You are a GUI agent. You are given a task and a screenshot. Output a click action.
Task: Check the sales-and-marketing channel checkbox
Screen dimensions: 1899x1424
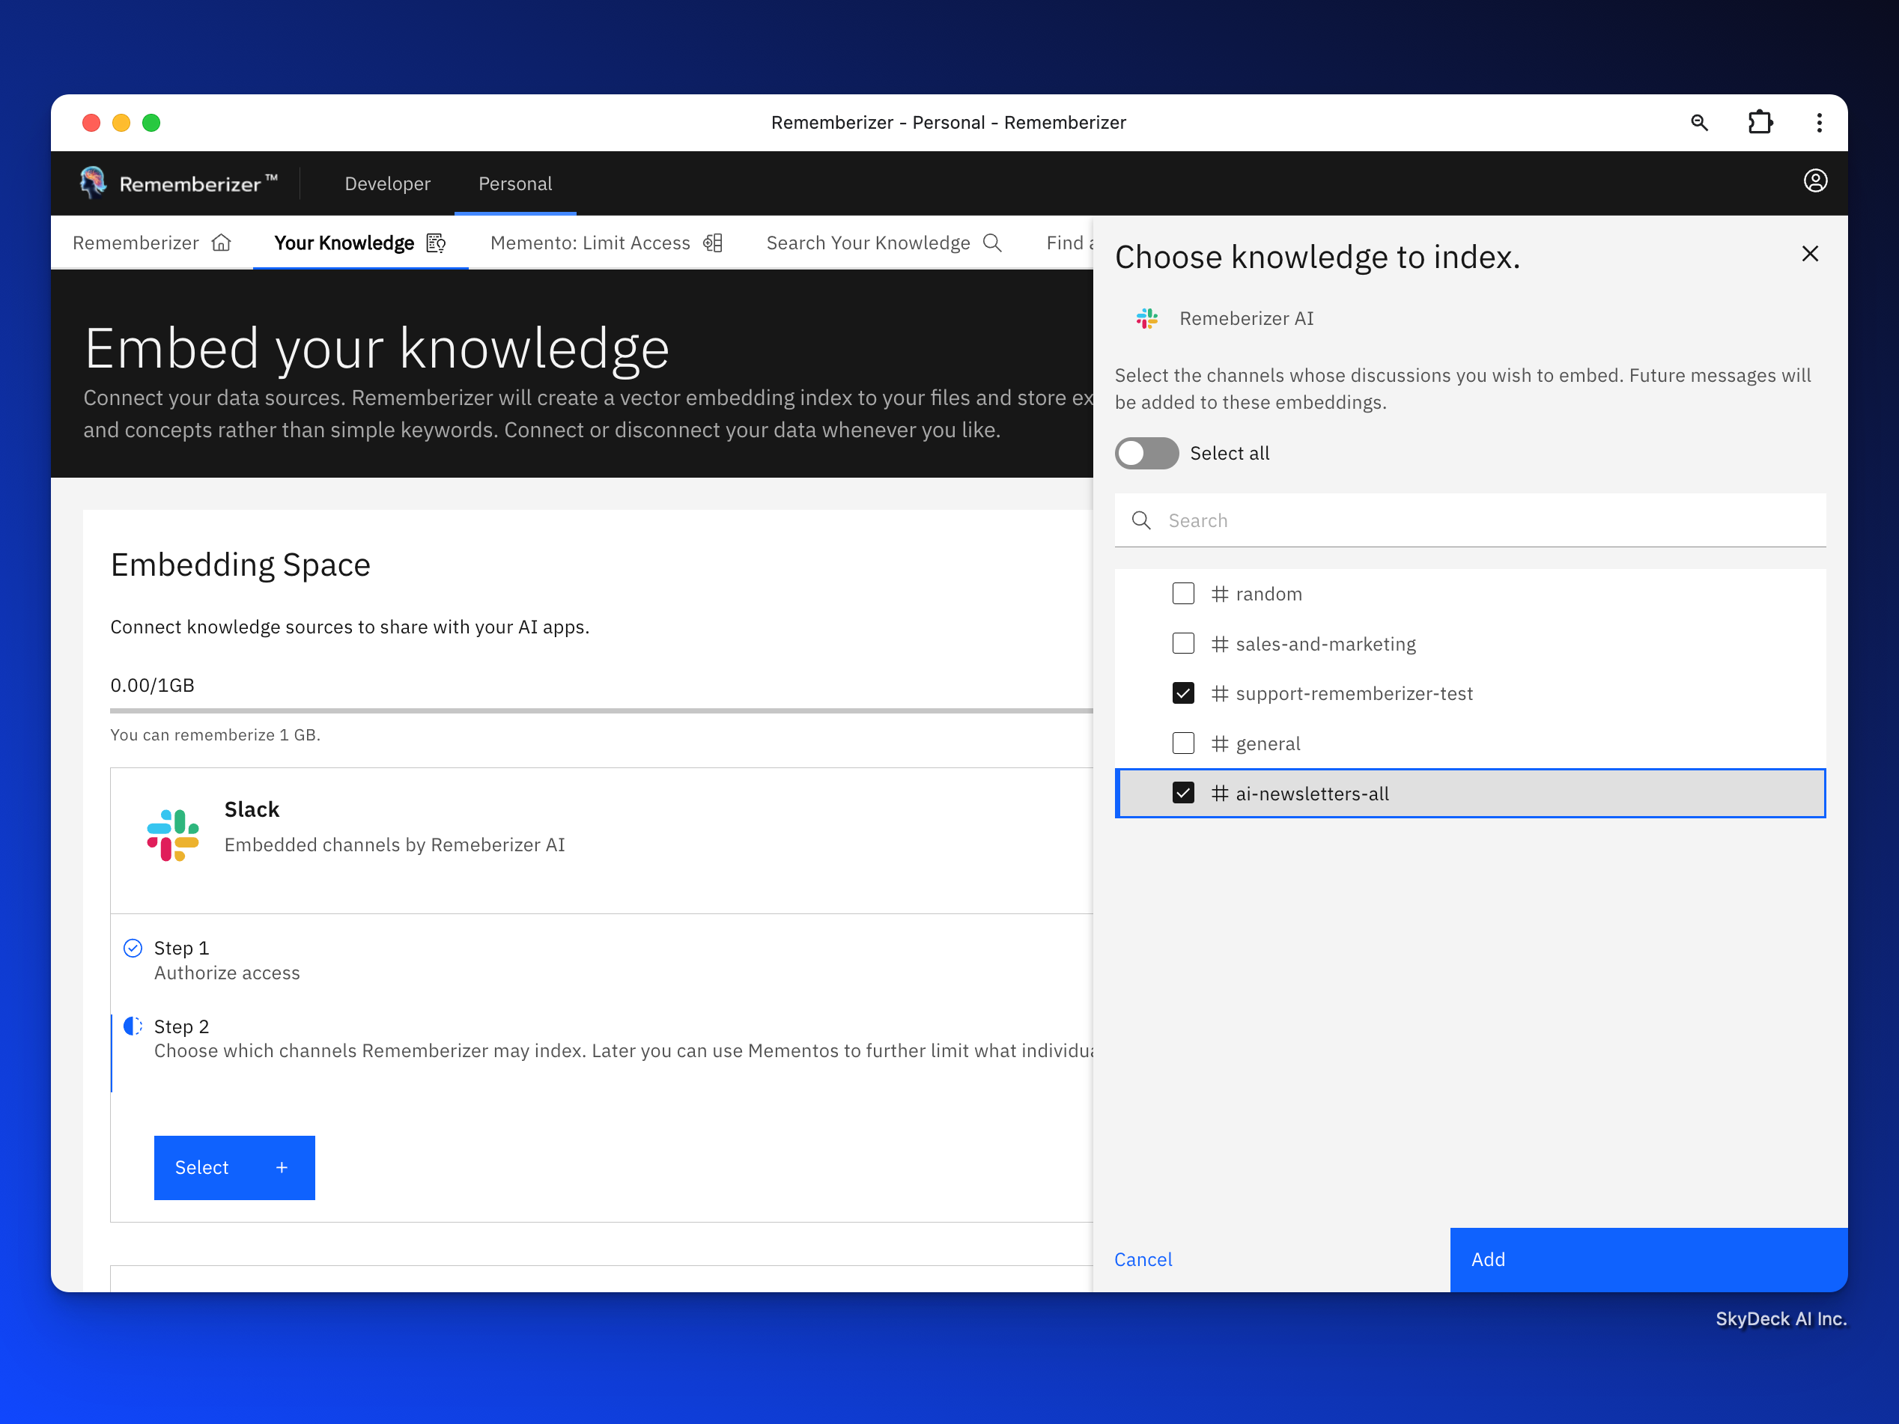[x=1183, y=644]
